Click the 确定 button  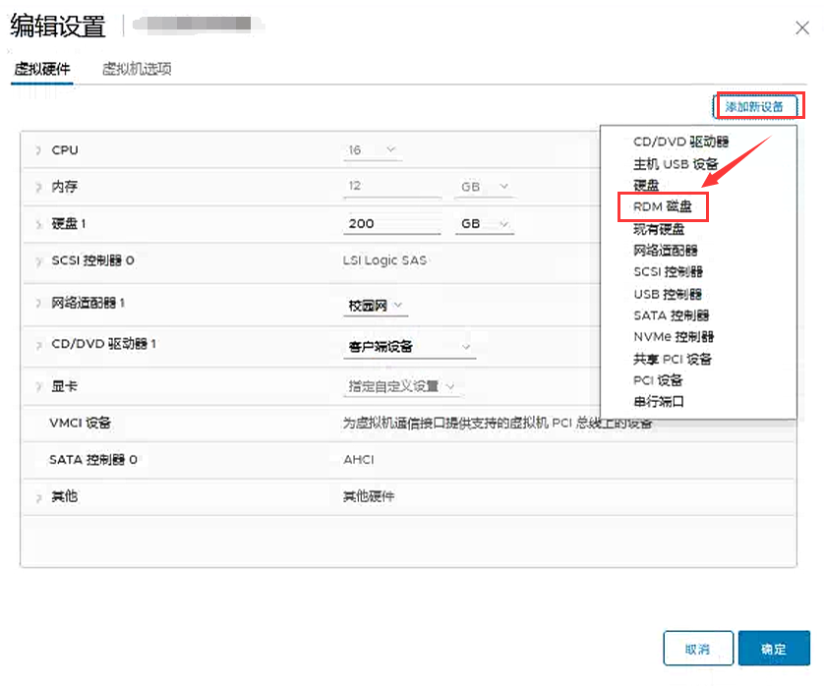(774, 649)
